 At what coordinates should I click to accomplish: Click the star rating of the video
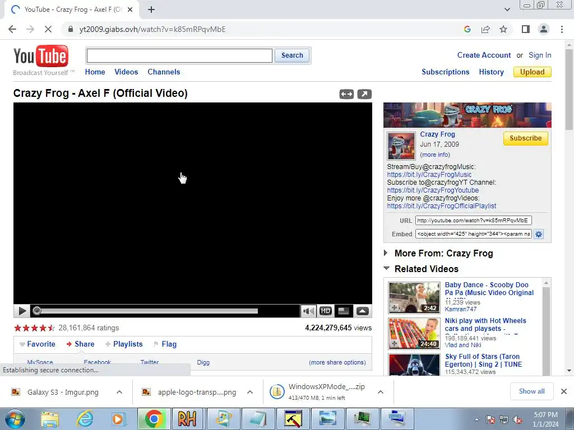[x=34, y=328]
